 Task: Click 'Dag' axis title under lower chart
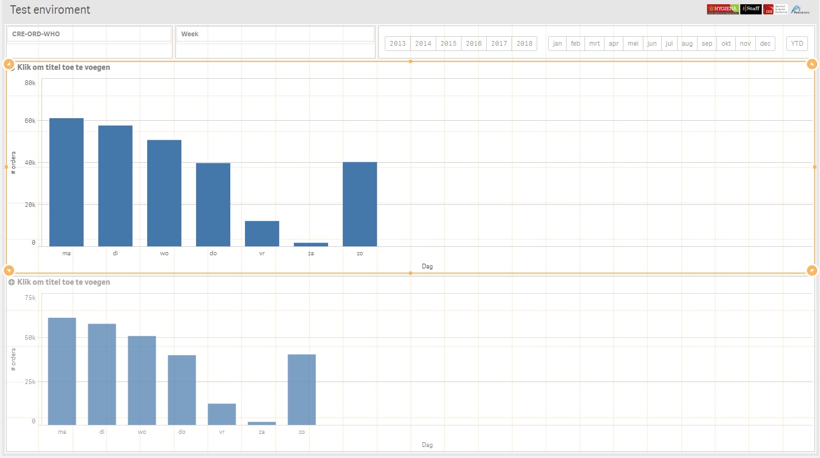(427, 445)
